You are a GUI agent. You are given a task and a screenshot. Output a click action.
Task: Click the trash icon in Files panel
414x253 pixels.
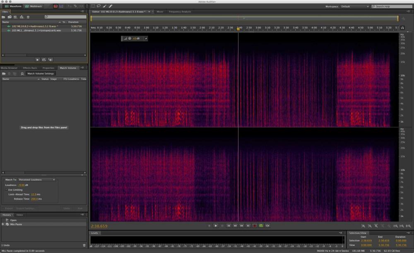tap(28, 17)
